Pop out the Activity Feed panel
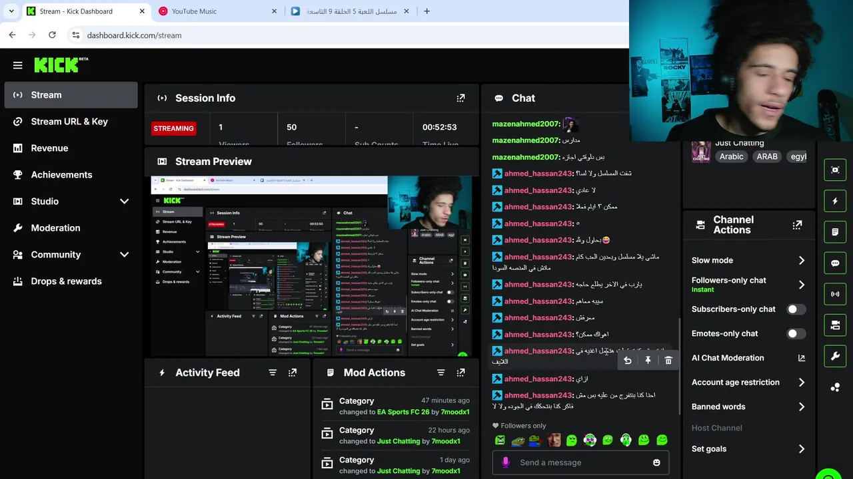 (293, 373)
